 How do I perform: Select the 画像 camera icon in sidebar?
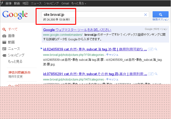(x=4, y=36)
